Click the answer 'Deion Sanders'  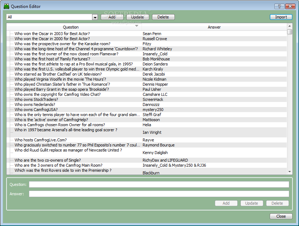155,64
